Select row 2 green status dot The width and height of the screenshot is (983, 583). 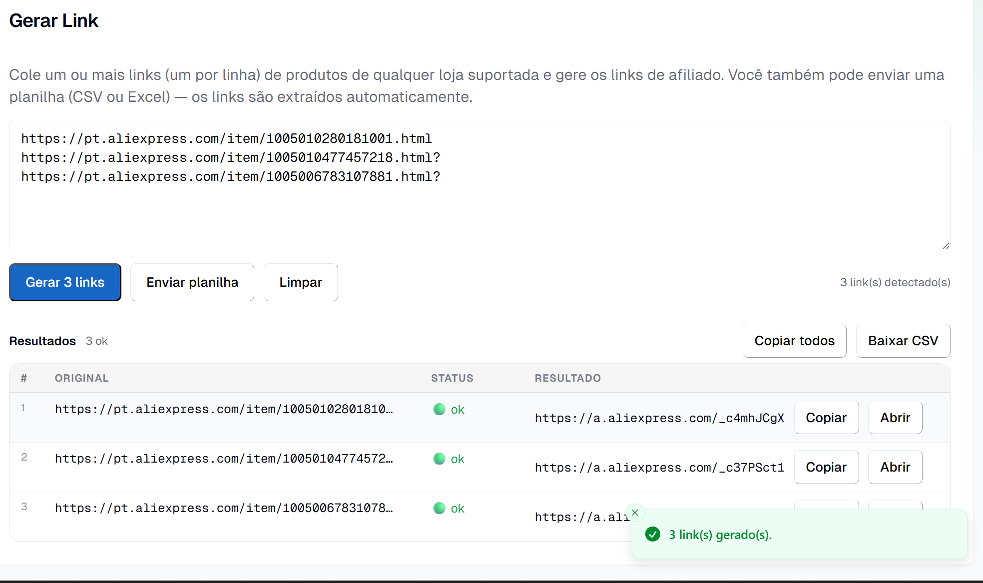[x=439, y=459]
